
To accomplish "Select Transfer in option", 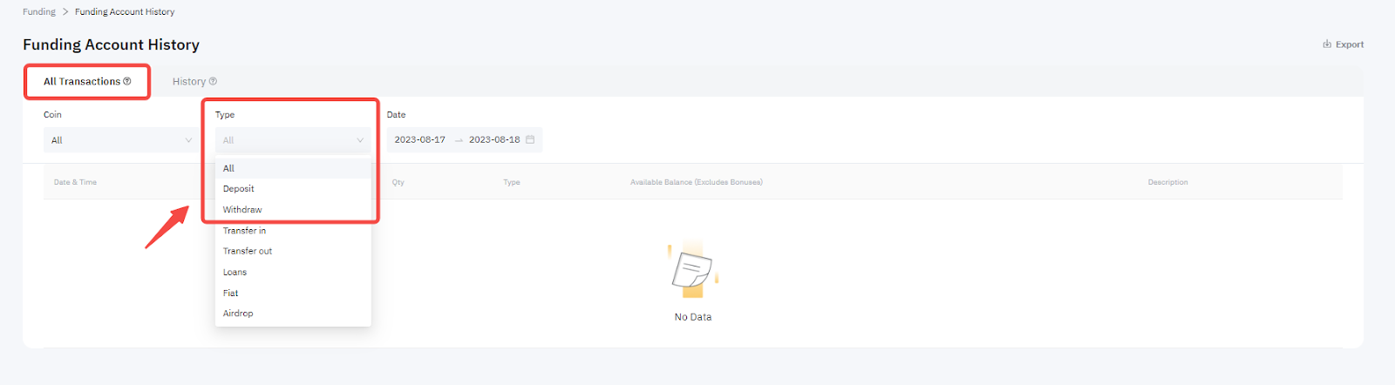I will 244,231.
